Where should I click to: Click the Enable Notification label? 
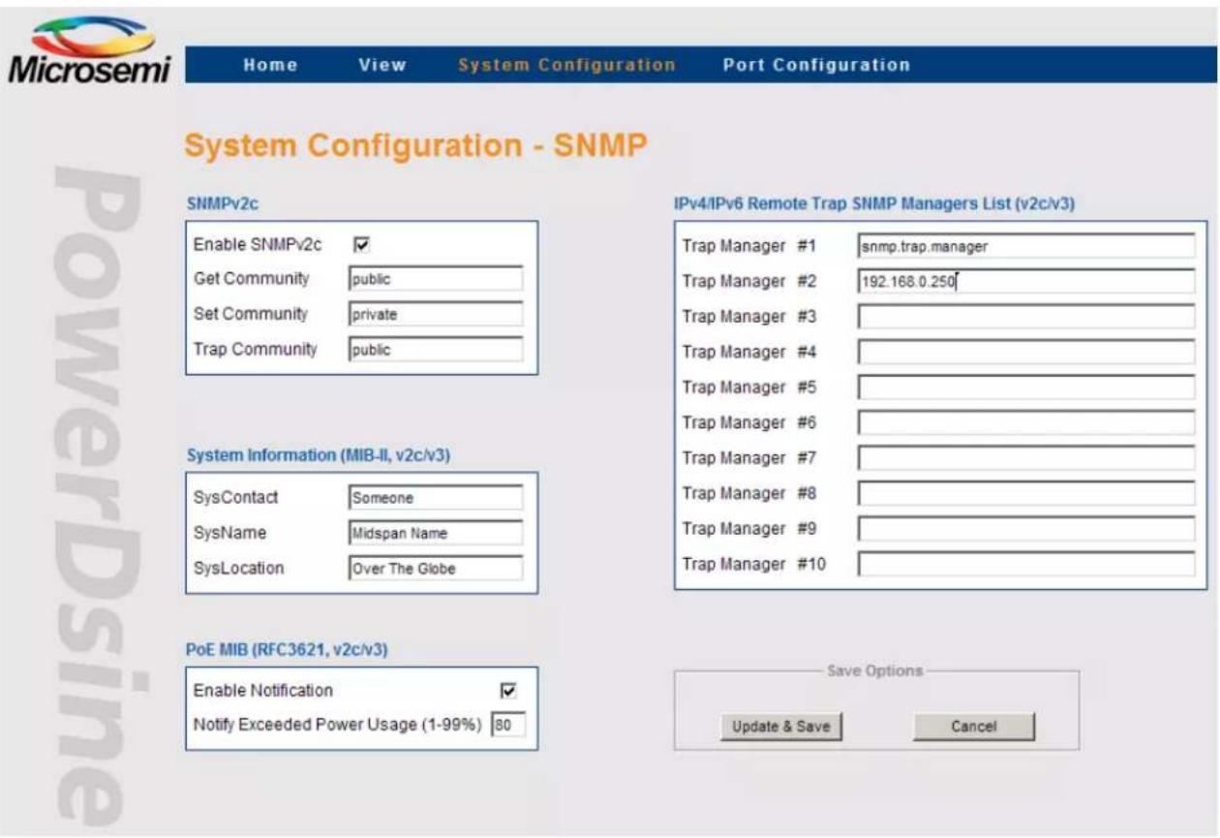coord(263,691)
